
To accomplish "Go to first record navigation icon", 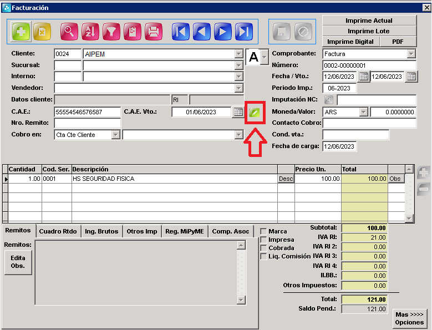I will [x=181, y=32].
